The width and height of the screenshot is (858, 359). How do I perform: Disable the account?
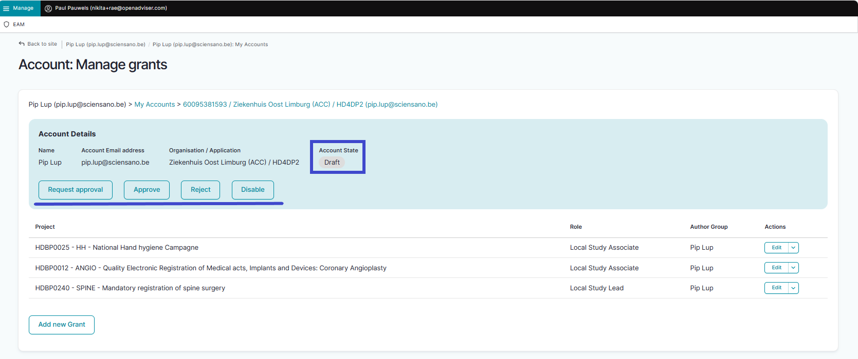click(x=252, y=190)
